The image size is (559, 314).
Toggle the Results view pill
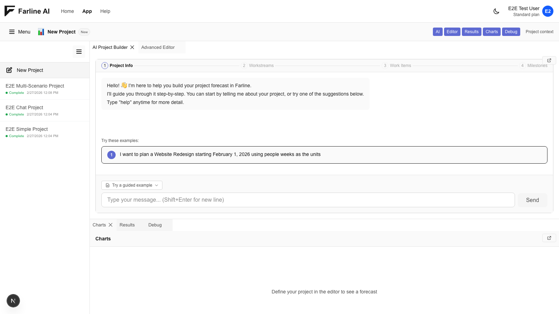(x=471, y=31)
